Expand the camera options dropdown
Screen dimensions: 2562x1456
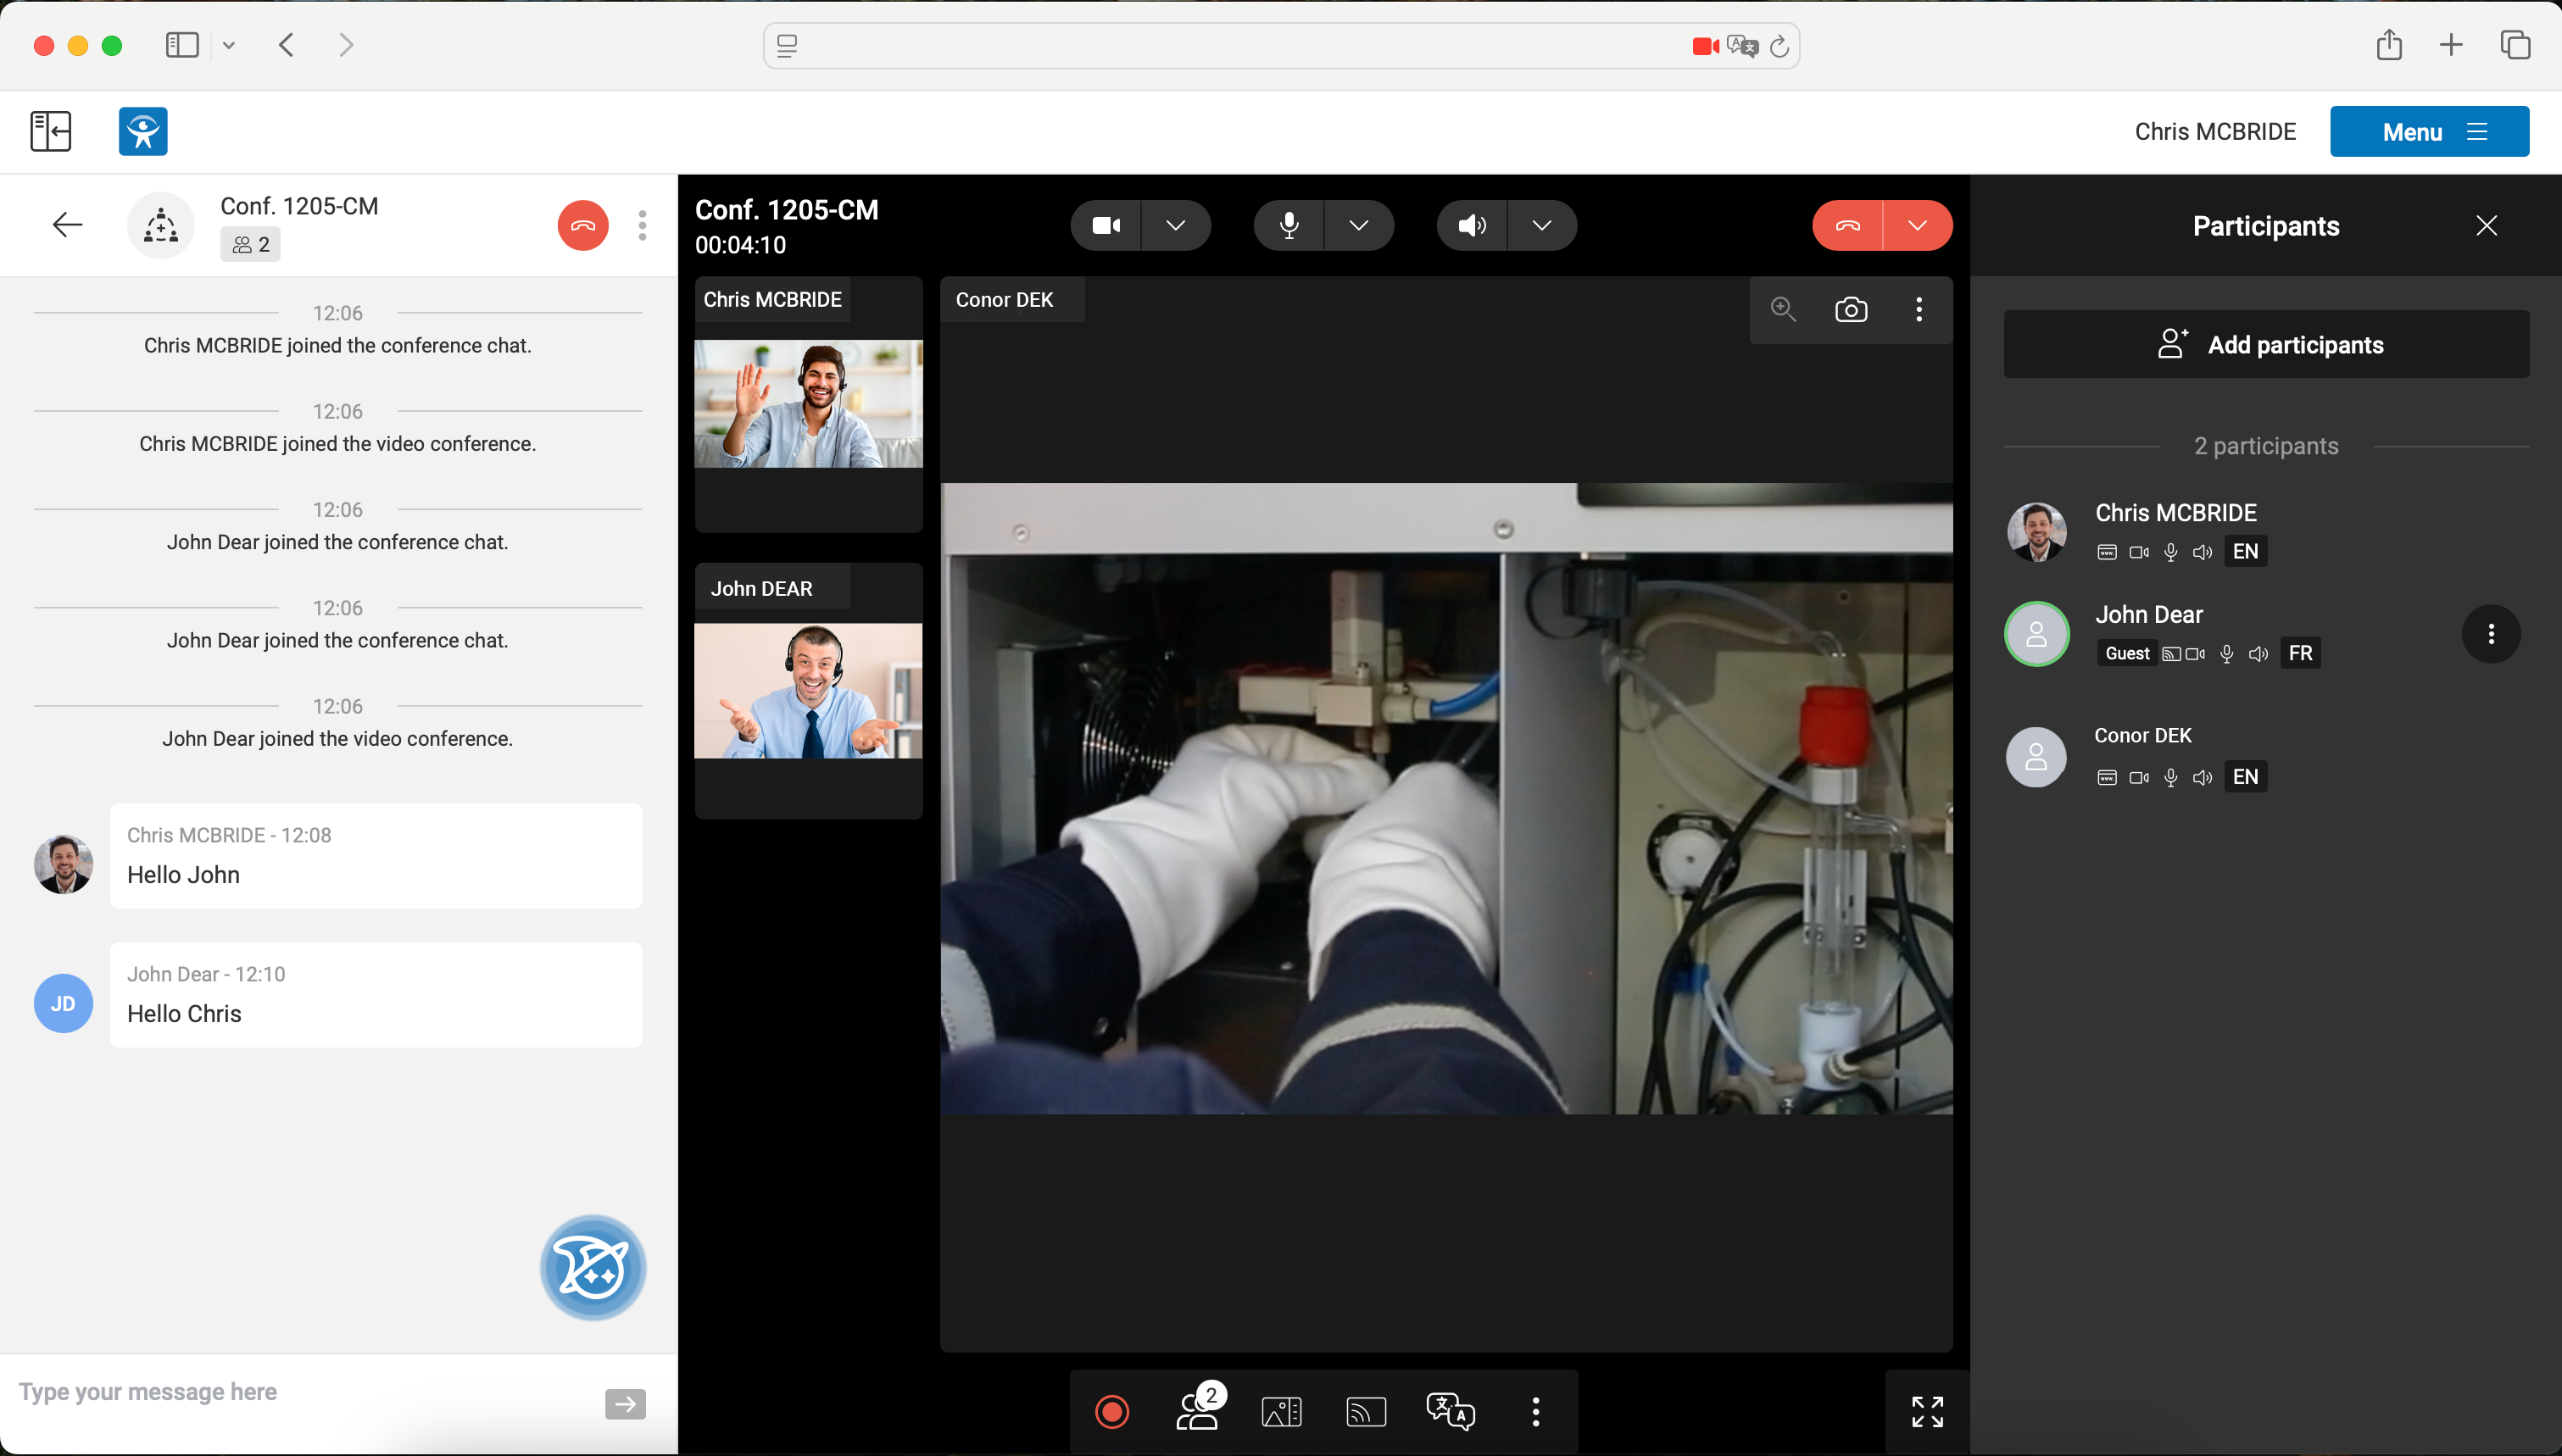coord(1176,225)
